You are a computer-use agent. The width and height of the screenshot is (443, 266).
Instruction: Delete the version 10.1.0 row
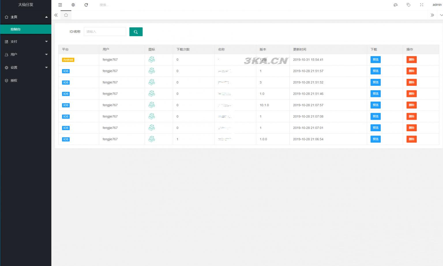tap(412, 105)
